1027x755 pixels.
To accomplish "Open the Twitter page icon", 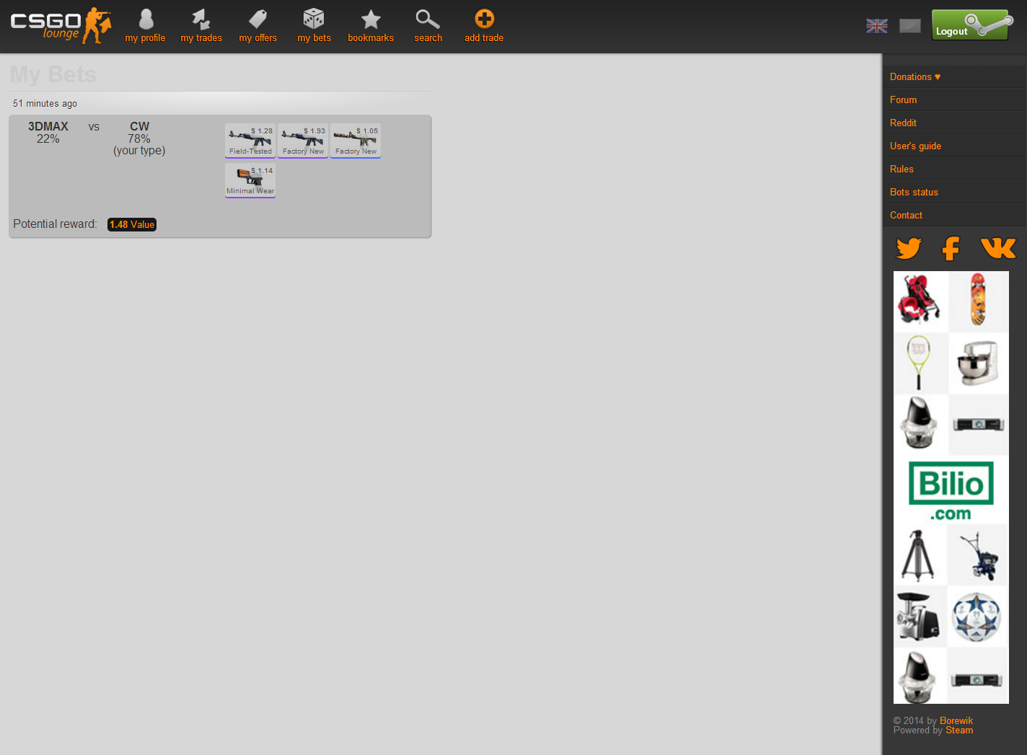I will tap(909, 248).
